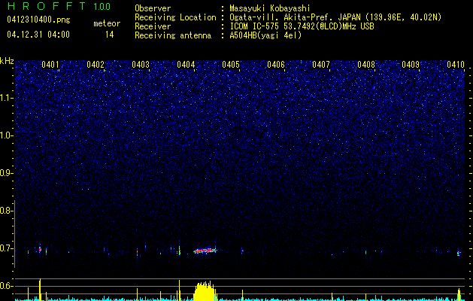Click the kHz axis unit label
This screenshot has width=473, height=301.
pyautogui.click(x=7, y=61)
